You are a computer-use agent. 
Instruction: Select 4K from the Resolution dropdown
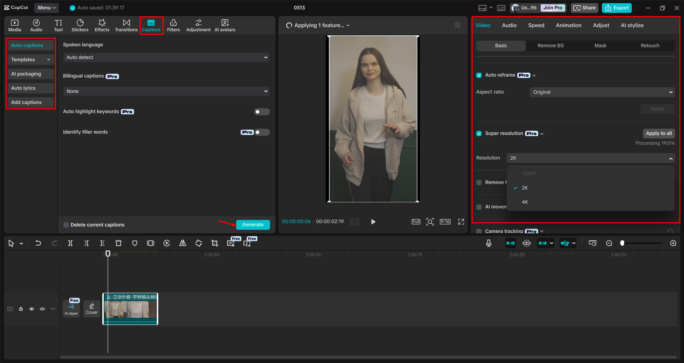[524, 202]
